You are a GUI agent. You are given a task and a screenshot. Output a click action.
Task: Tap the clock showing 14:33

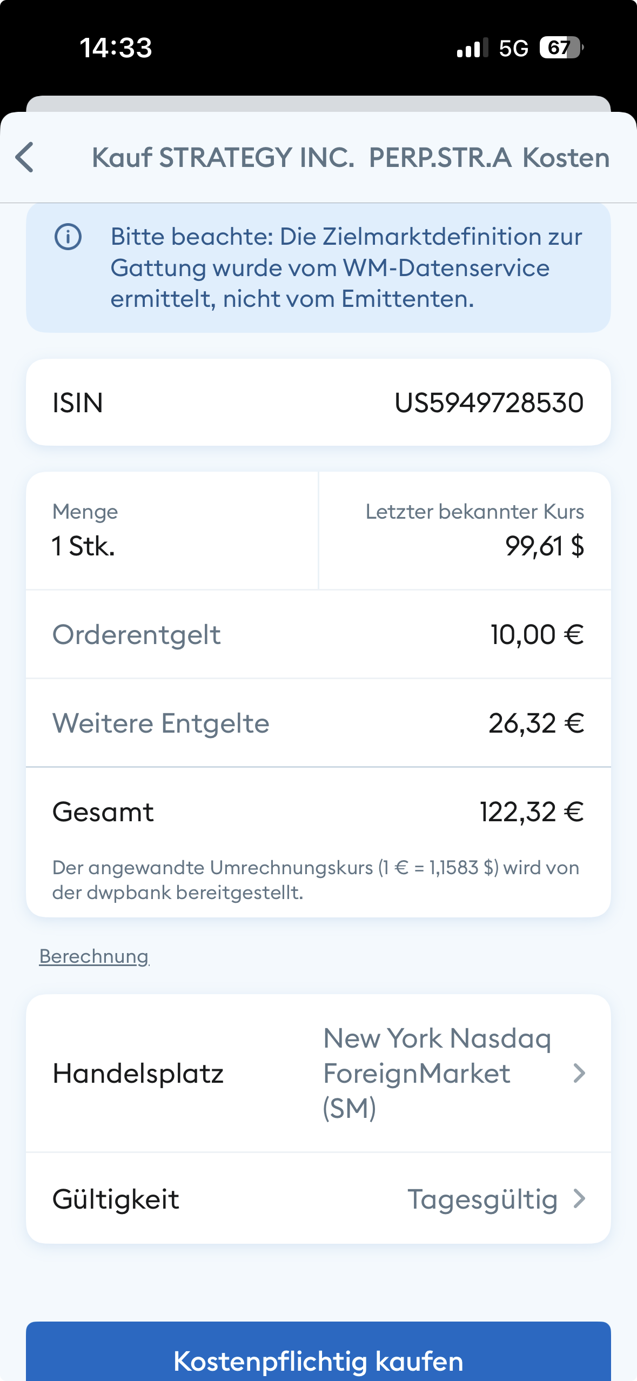pos(116,48)
